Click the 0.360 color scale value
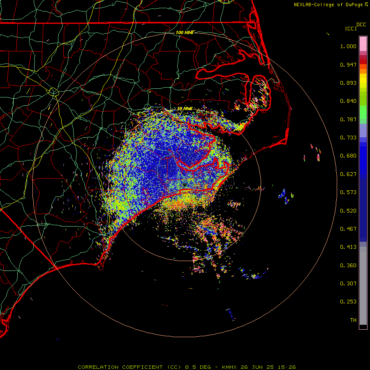Screen dimensions: 370x370 pyautogui.click(x=348, y=266)
